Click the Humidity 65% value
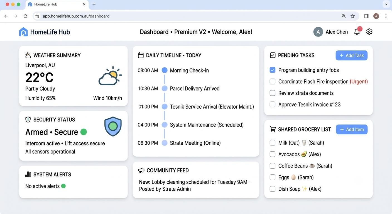This screenshot has height=214, width=392. [x=40, y=98]
